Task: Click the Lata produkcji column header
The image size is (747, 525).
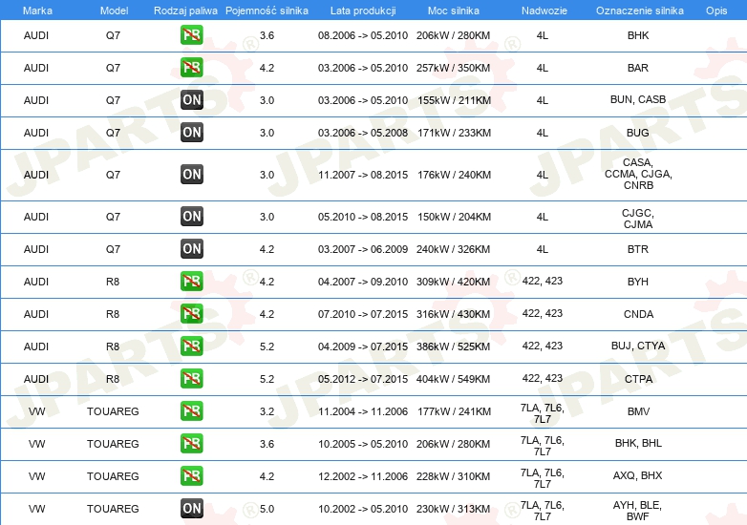Action: (363, 10)
